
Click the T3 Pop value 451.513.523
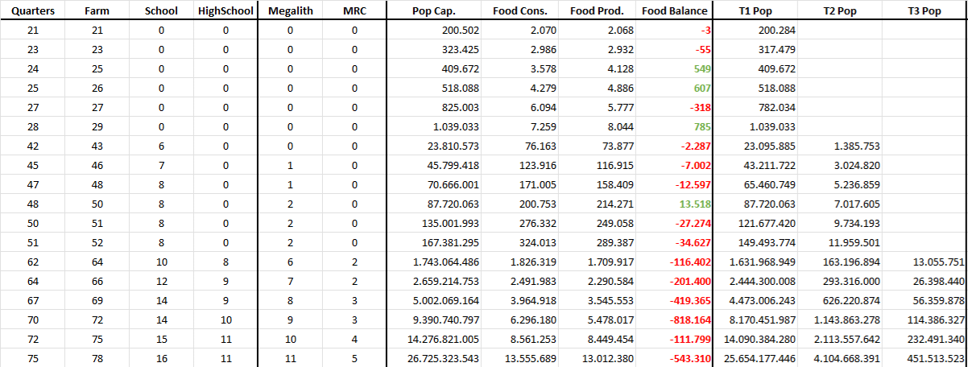pyautogui.click(x=926, y=357)
